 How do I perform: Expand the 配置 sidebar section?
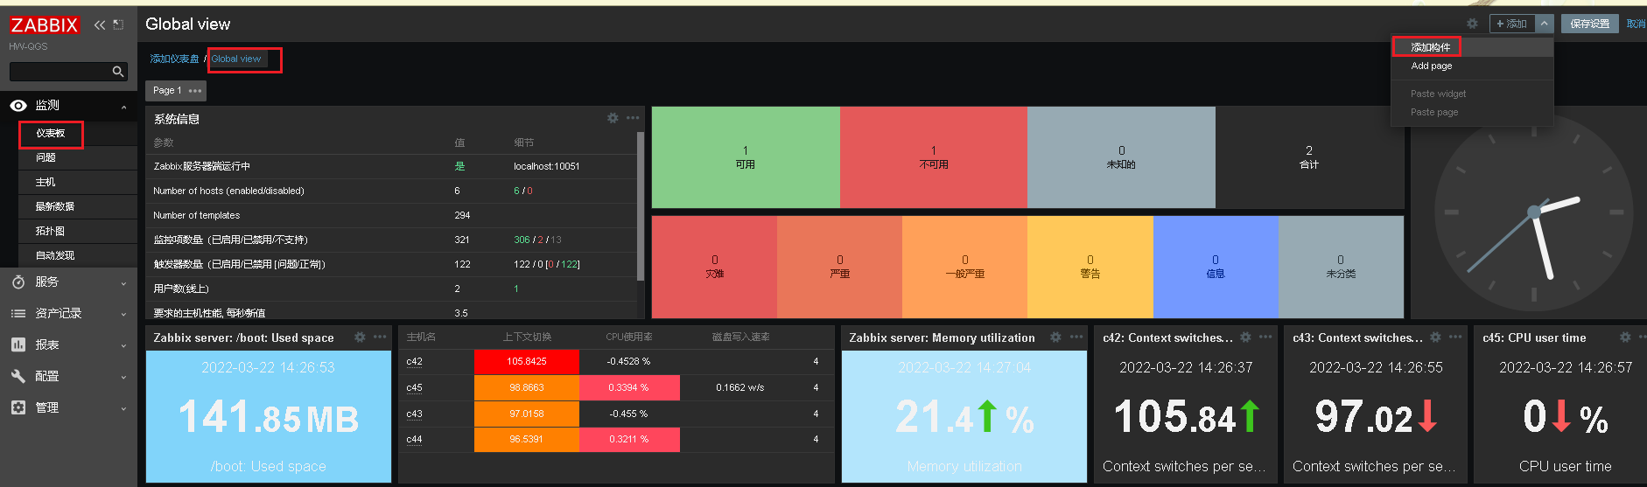point(69,377)
